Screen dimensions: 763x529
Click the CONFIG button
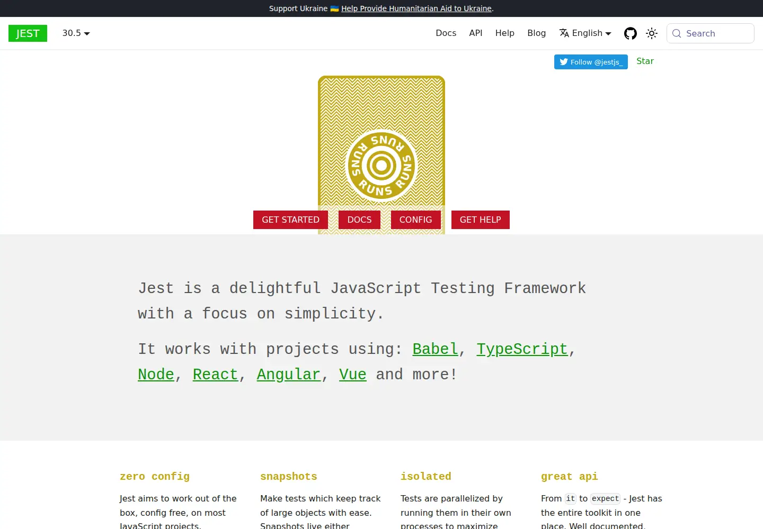pos(416,220)
